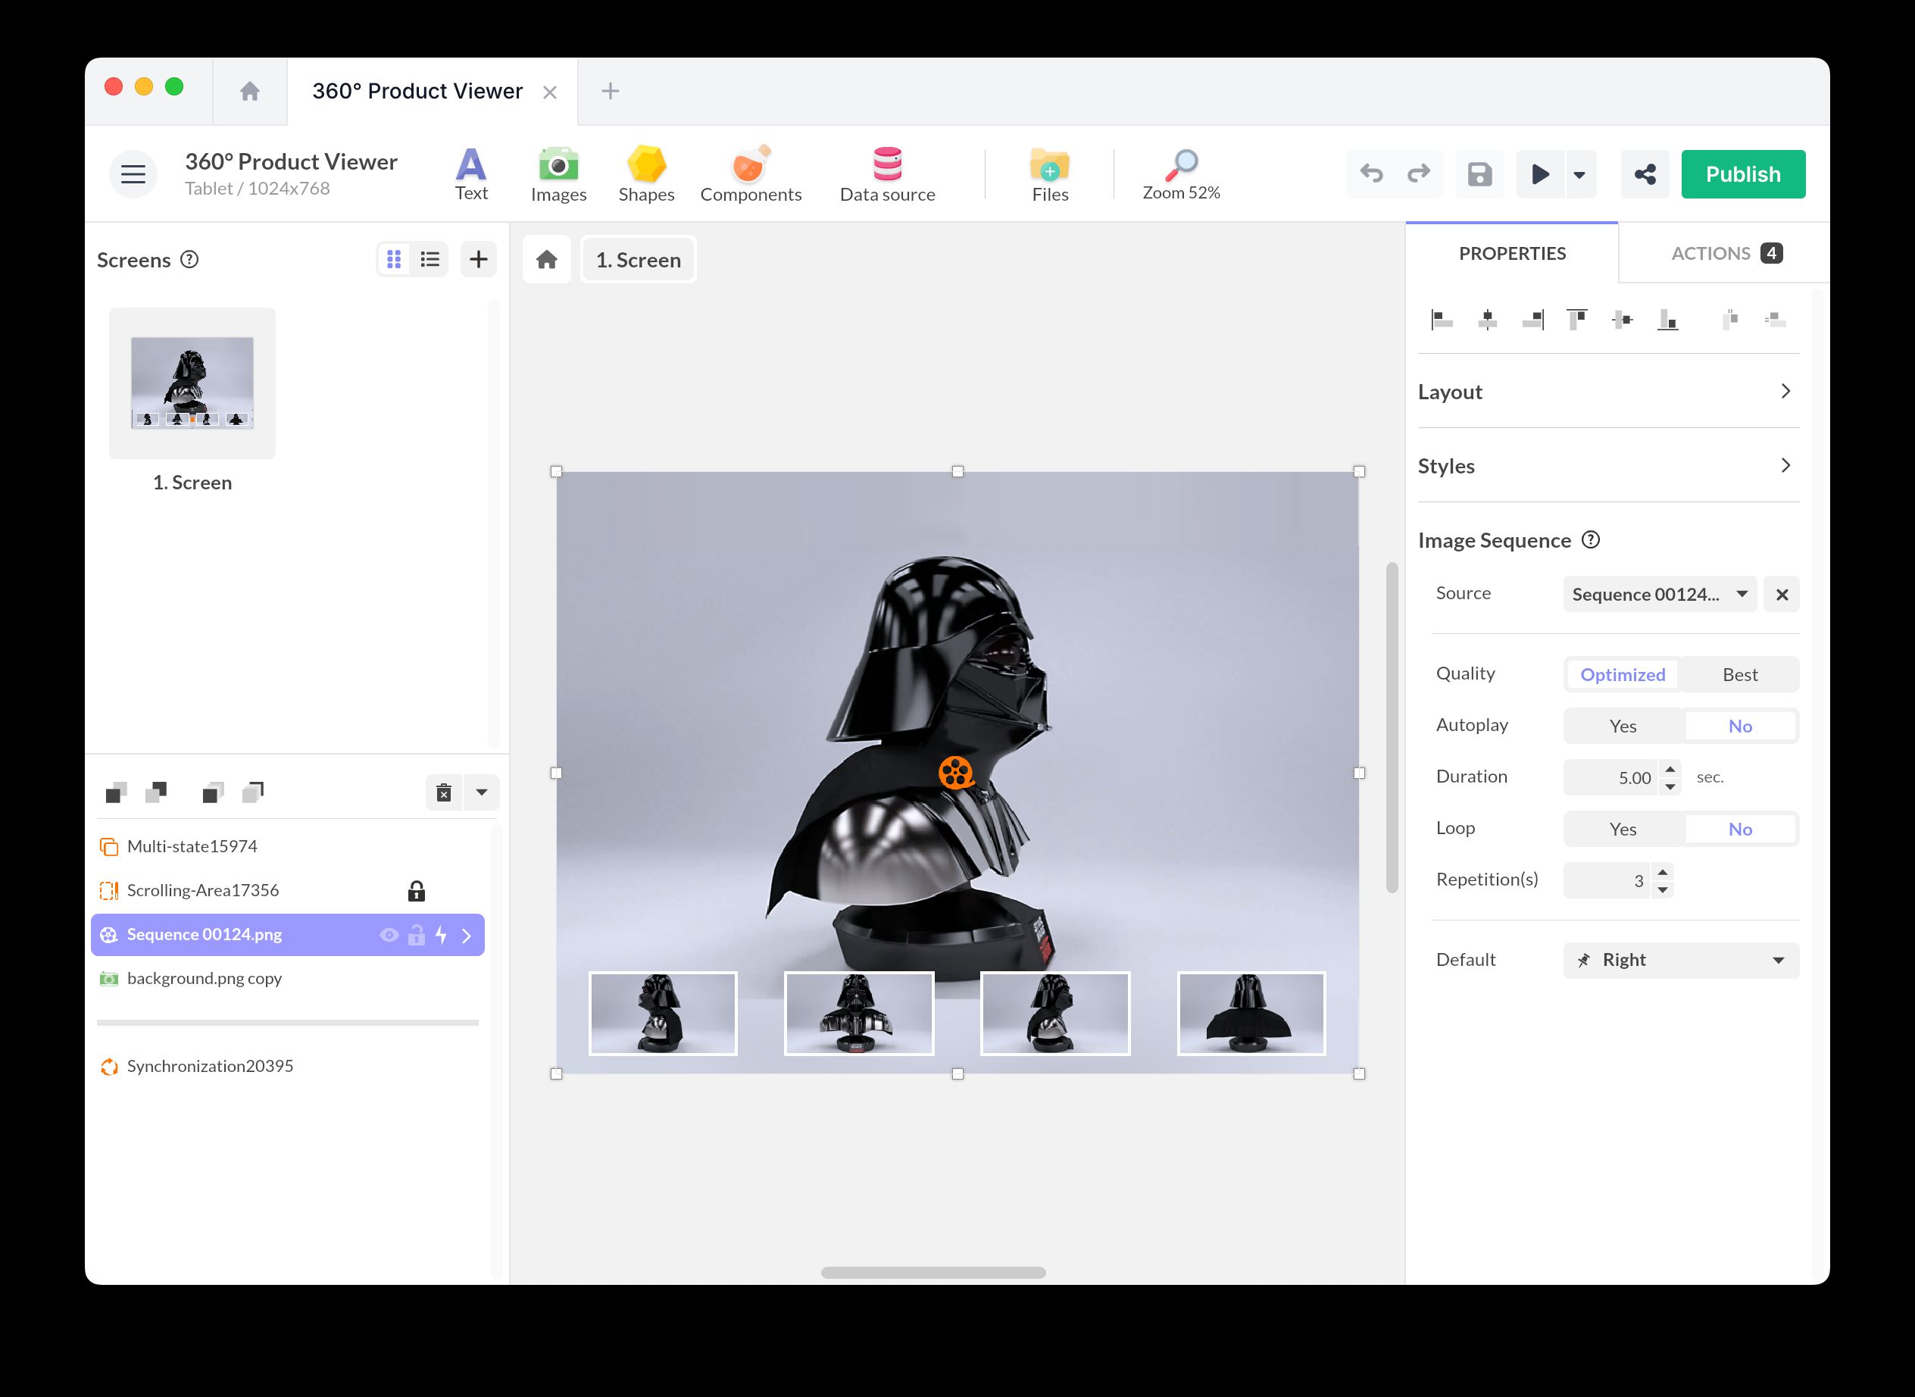Open the Shapes picker

645,173
